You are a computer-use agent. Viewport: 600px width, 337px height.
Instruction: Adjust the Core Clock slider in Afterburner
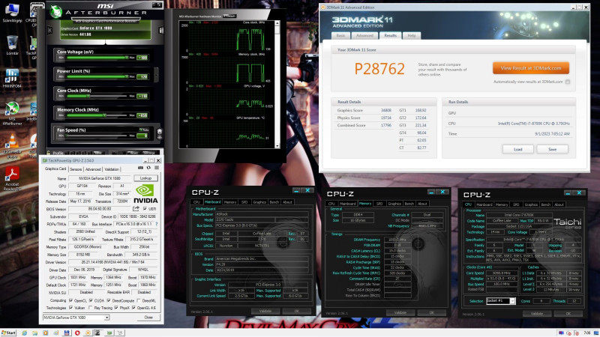[98, 96]
